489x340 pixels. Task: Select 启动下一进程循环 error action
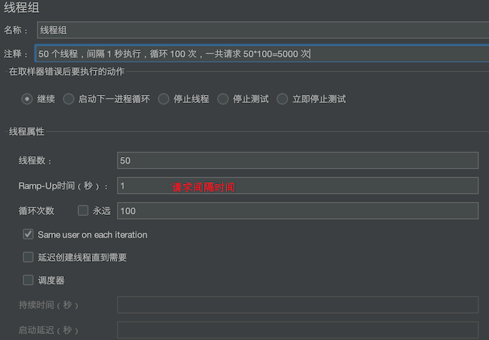pos(69,99)
